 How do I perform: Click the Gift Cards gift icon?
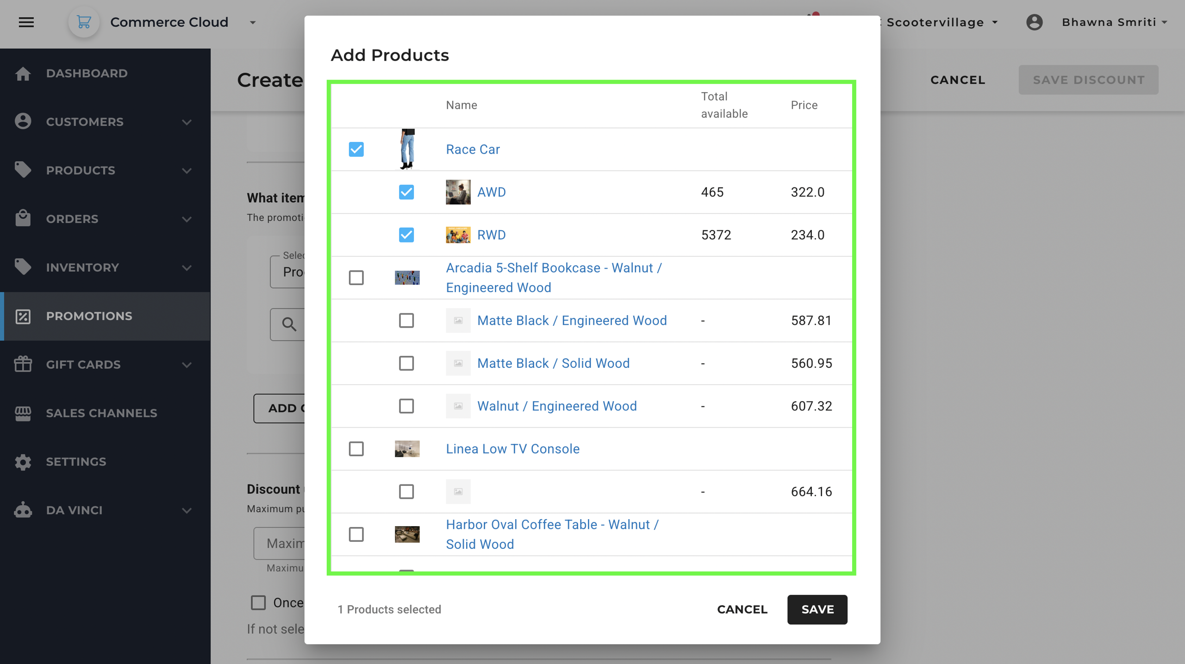coord(23,365)
